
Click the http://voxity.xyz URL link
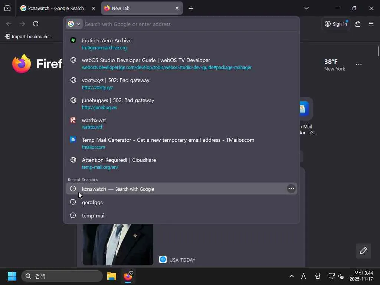(98, 88)
